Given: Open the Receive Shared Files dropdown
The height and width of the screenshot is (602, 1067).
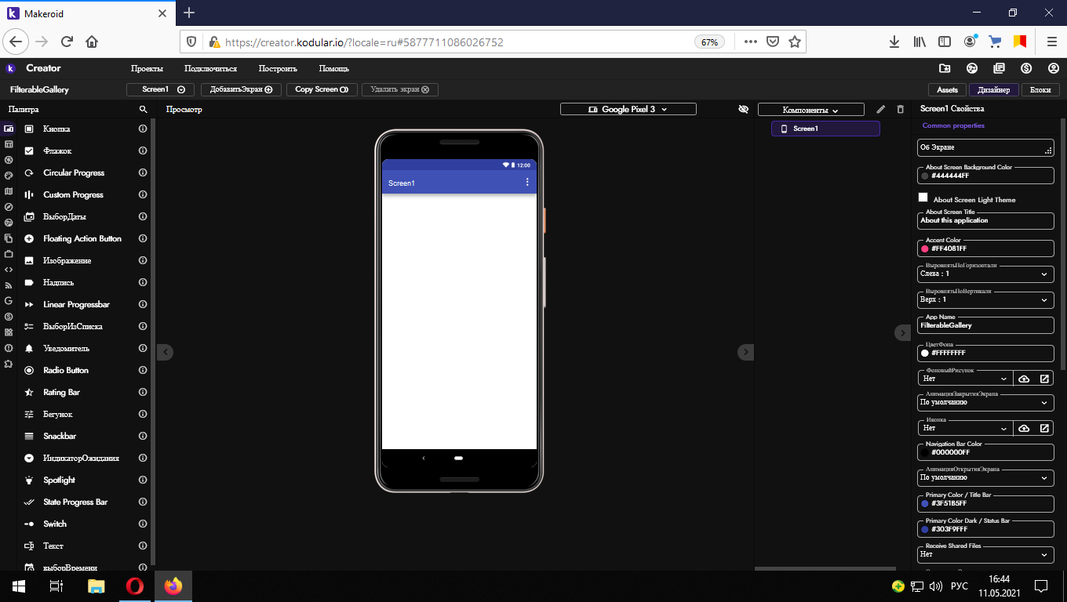Looking at the screenshot, I should [x=985, y=554].
